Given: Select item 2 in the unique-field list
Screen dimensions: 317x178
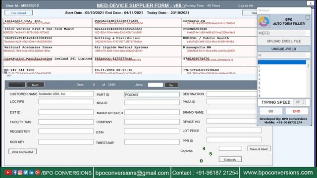Looking at the screenshot, I should (282, 71).
